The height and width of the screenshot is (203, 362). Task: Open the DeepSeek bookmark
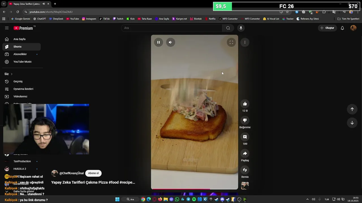pos(56,19)
